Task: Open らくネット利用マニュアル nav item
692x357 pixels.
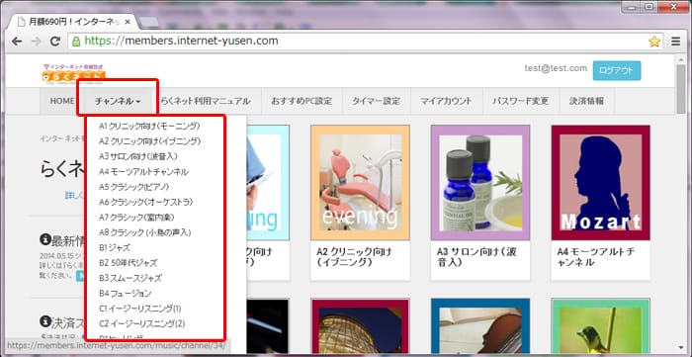Action: 206,101
